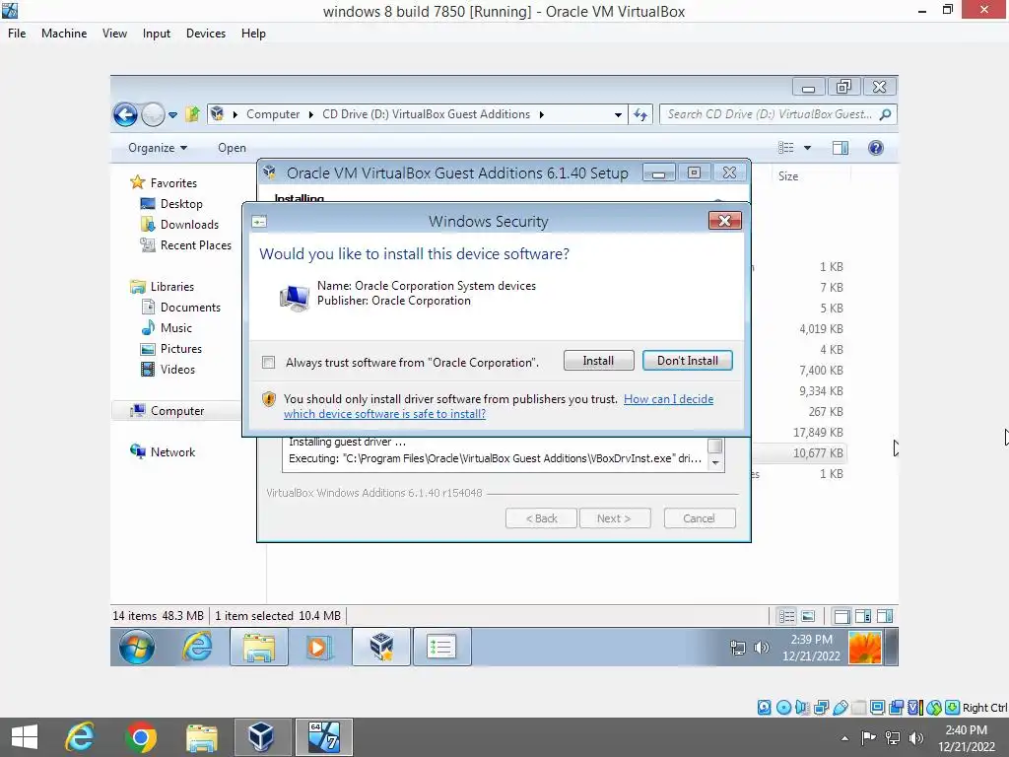Open the Input menu in VirtualBox
Viewport: 1009px width, 757px height.
[x=157, y=34]
